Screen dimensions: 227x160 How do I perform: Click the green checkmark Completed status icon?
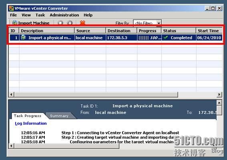click(x=165, y=37)
